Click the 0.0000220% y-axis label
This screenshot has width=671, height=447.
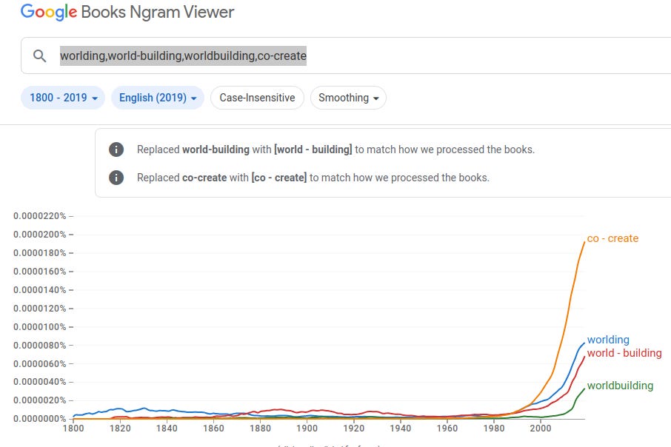point(40,216)
